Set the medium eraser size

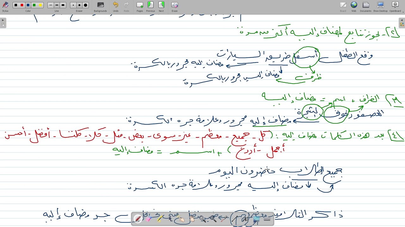[79, 5]
